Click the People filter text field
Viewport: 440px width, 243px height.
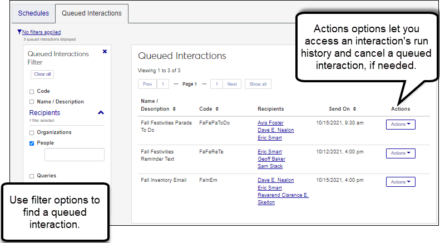click(75, 155)
